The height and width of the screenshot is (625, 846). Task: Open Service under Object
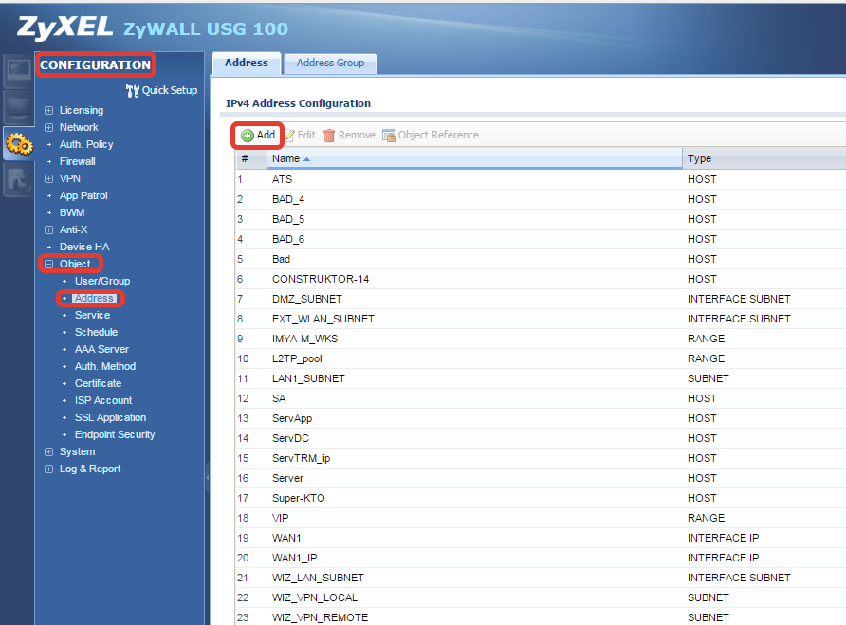[x=92, y=315]
